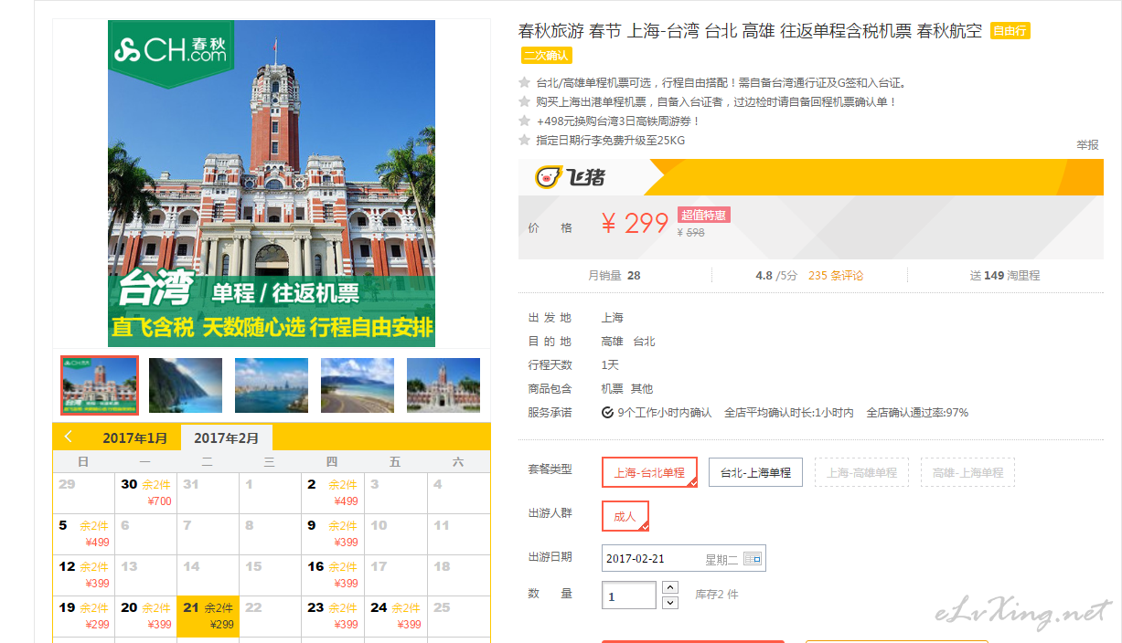
Task: Click the +498元换购台湾3日高铁周游券 line
Action: click(x=618, y=121)
